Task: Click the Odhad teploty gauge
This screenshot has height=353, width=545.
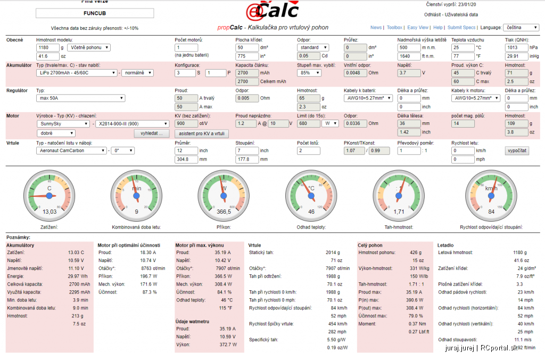Action: tap(311, 196)
